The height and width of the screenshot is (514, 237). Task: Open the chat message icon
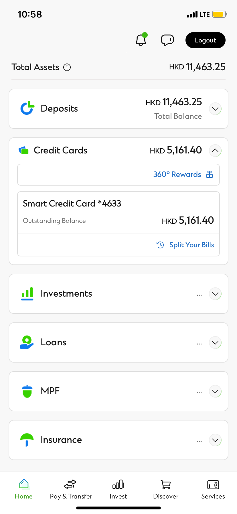tap(167, 40)
